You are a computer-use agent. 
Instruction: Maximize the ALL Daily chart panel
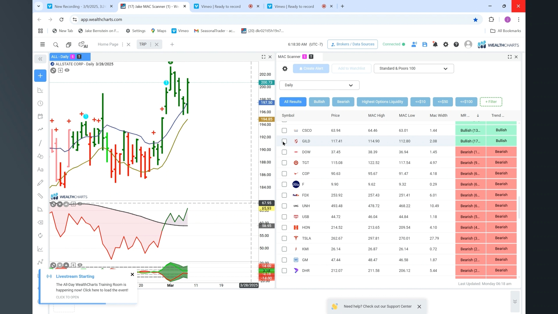click(263, 57)
